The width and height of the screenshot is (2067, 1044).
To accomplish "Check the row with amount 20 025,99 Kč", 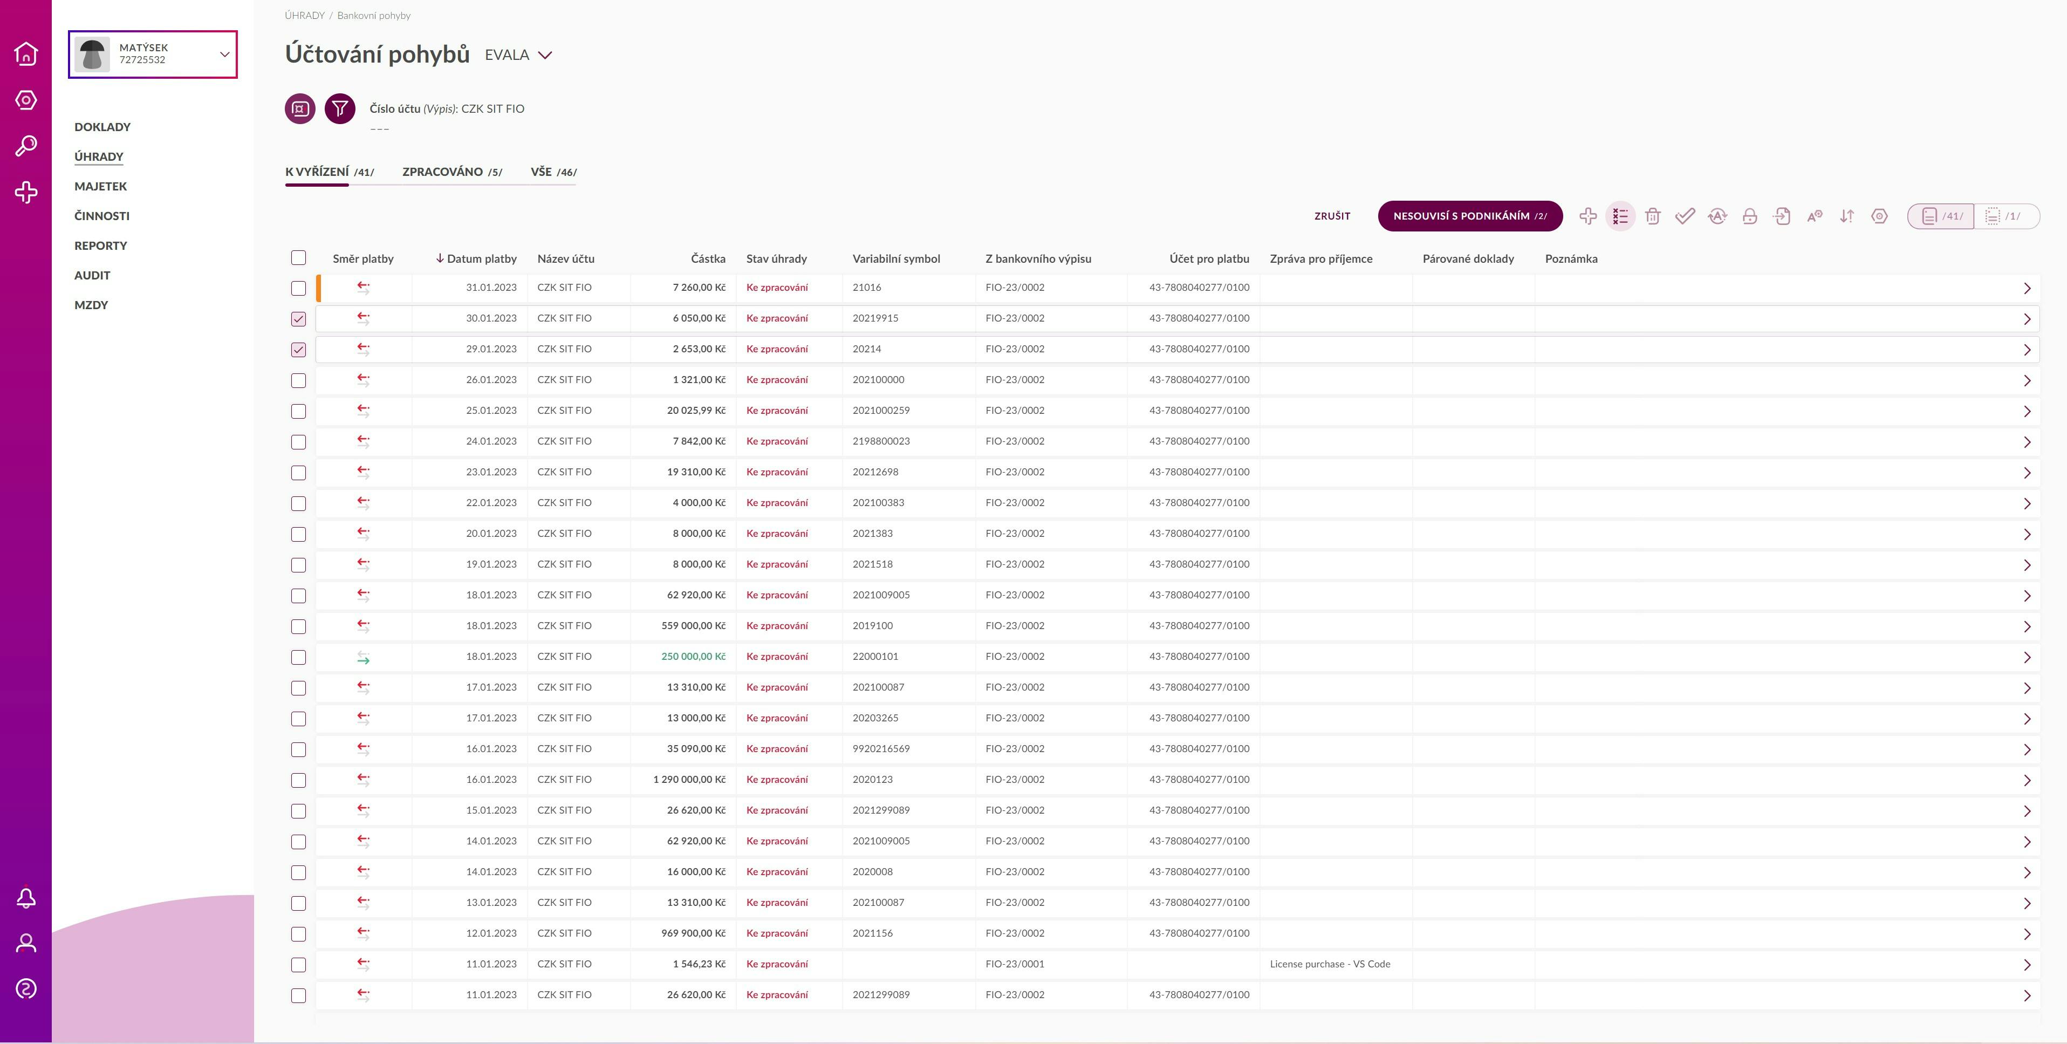I will click(x=298, y=411).
